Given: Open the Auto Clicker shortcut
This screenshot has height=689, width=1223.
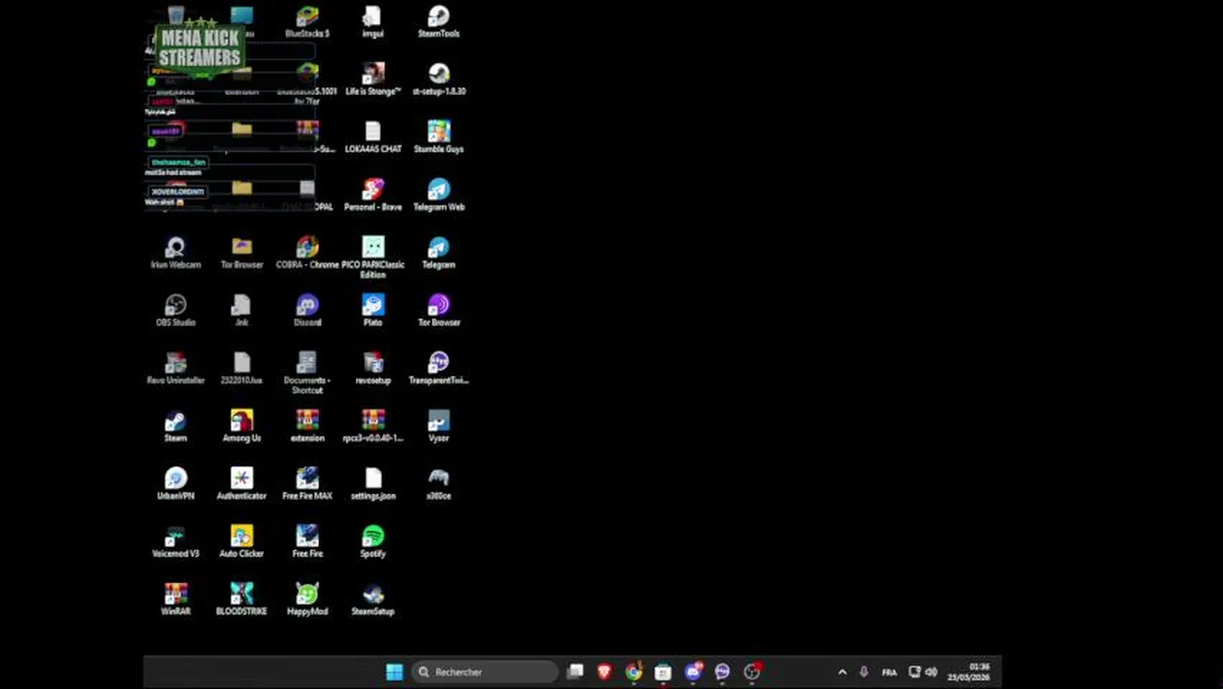Looking at the screenshot, I should click(241, 542).
